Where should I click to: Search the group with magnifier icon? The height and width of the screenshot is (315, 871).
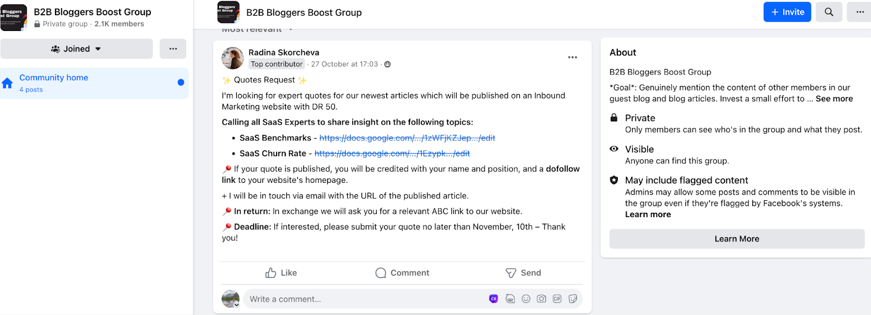click(x=829, y=12)
